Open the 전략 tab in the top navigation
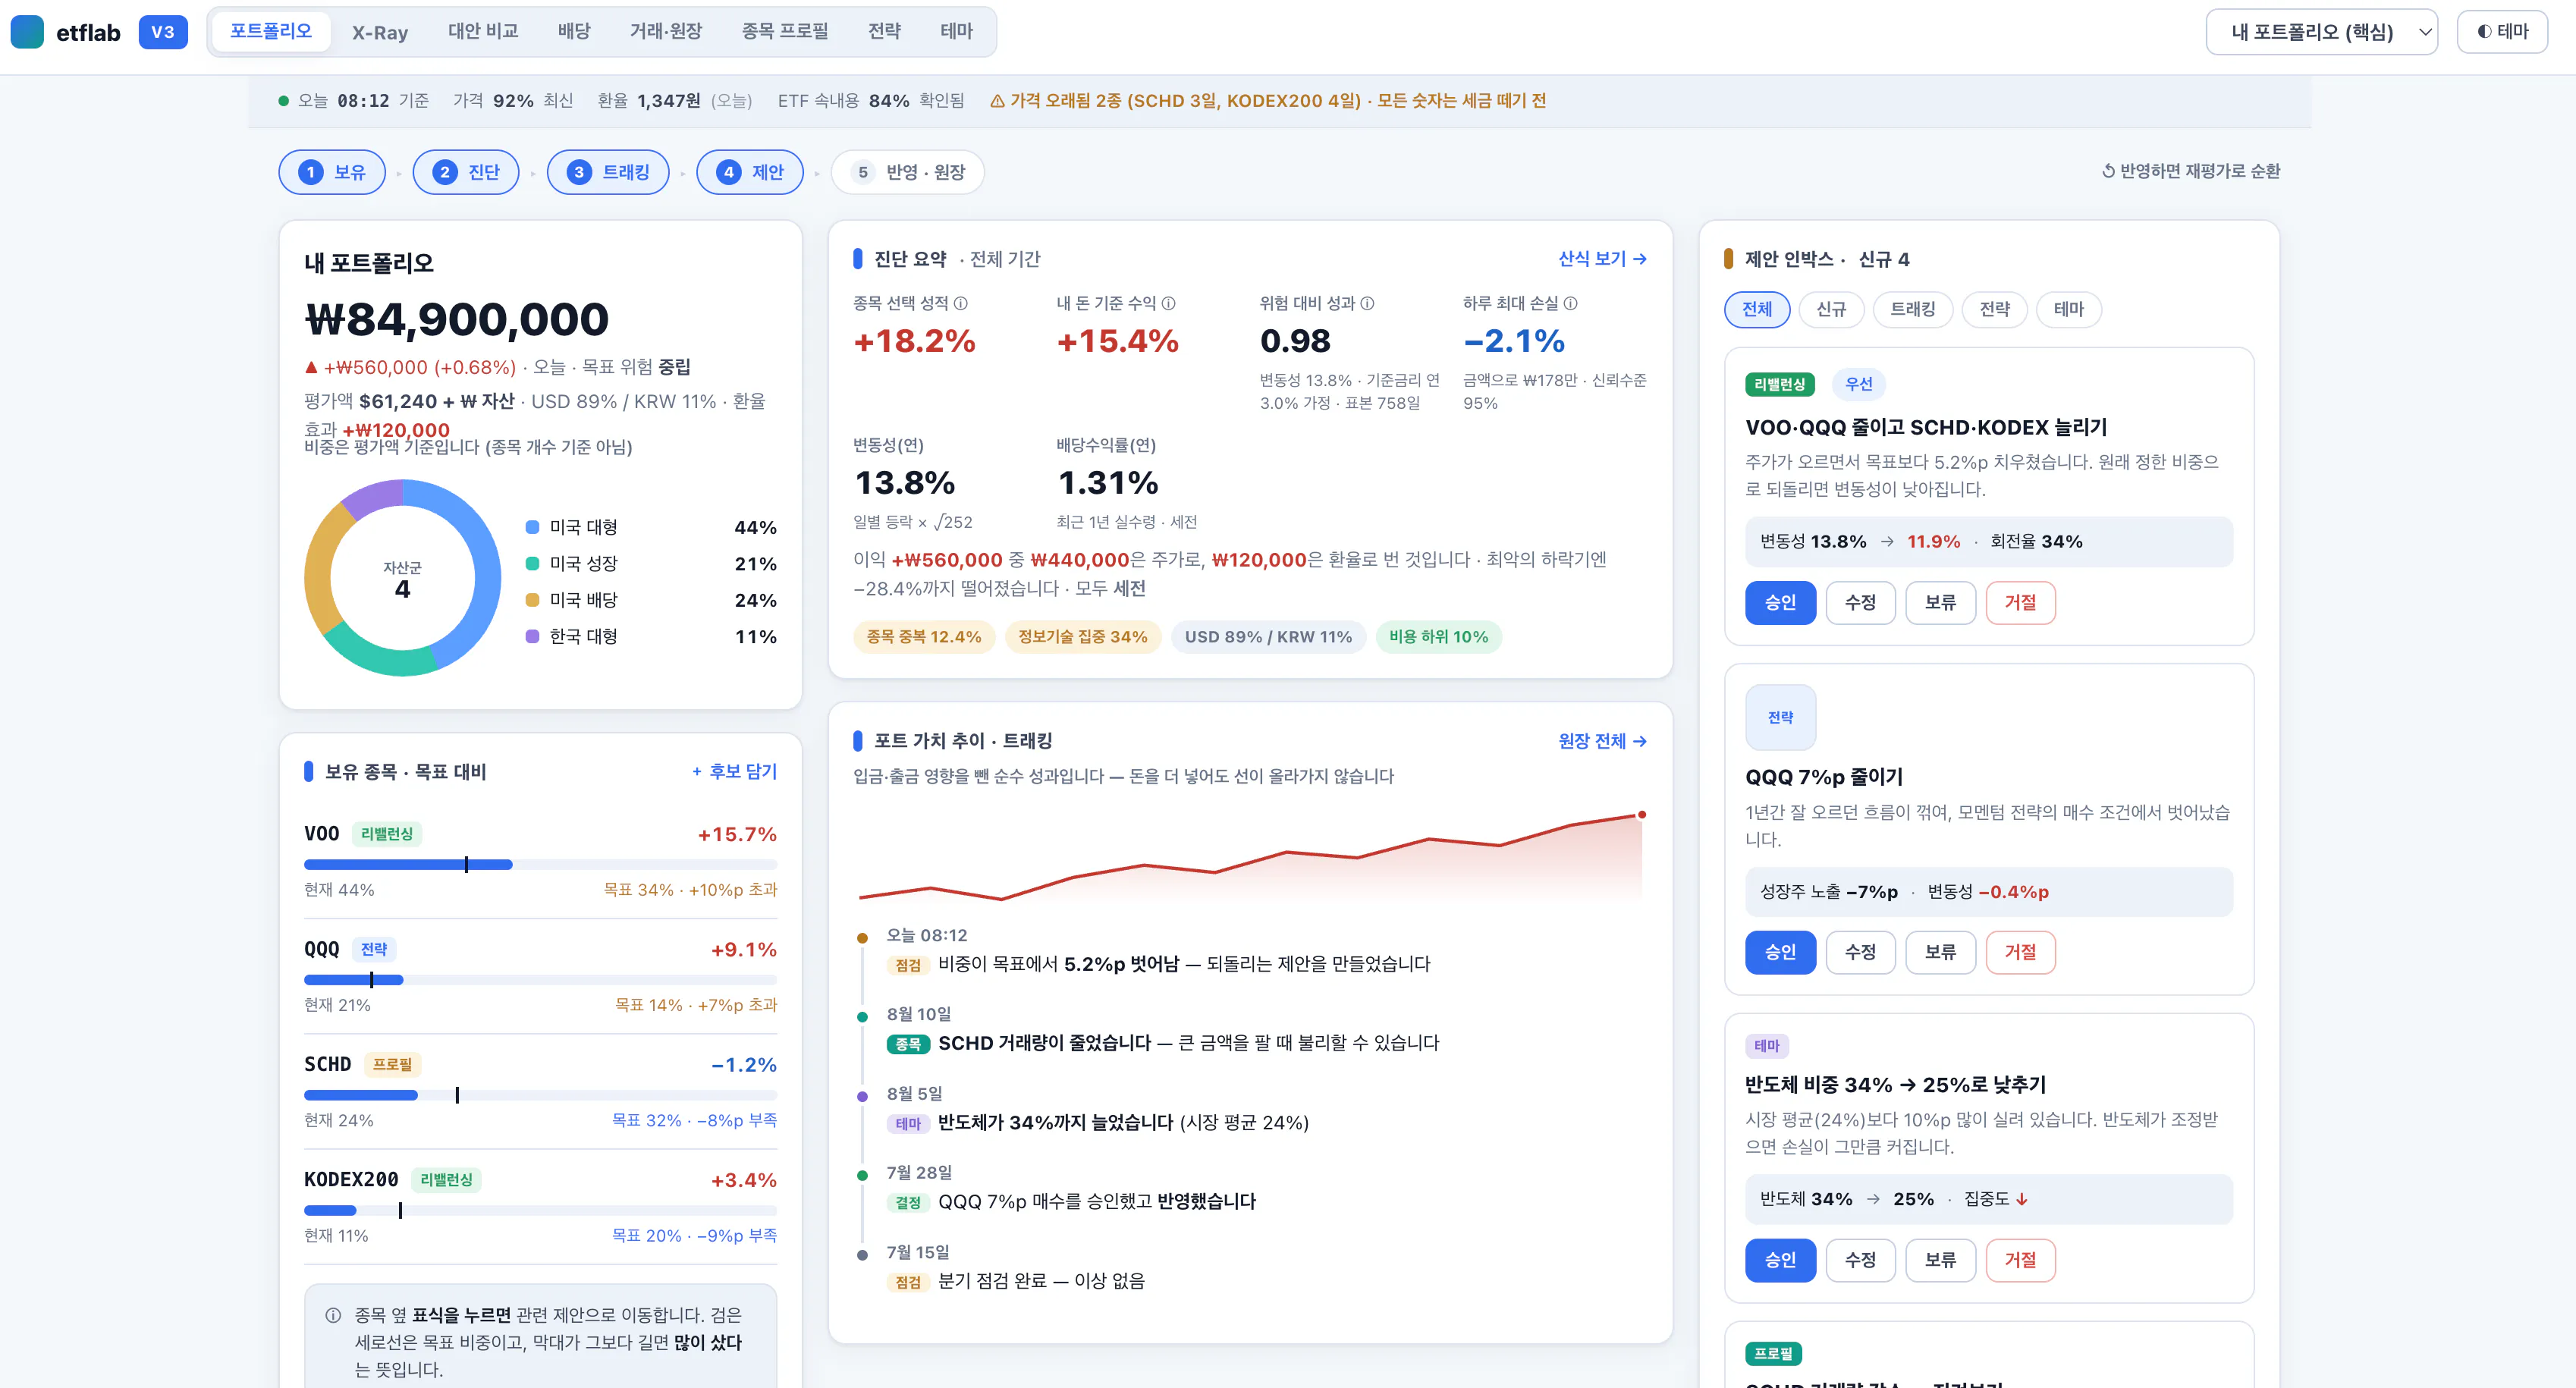This screenshot has width=2576, height=1388. coord(885,32)
